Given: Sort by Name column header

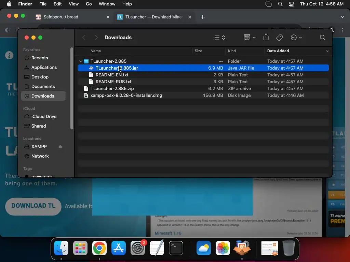Looking at the screenshot, I should pos(96,51).
